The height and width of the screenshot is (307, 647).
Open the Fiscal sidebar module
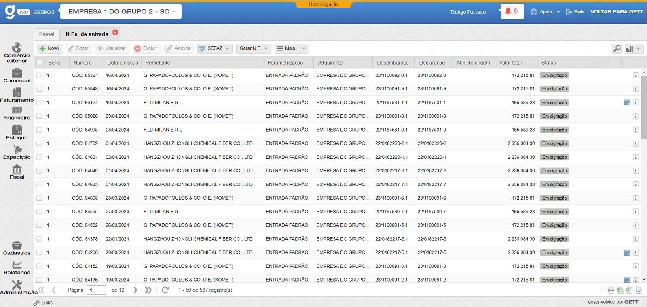[x=17, y=172]
